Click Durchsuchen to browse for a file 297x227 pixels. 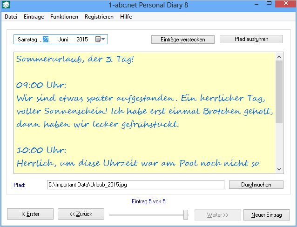point(256,185)
